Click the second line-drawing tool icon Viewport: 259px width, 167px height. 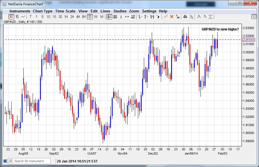[146, 17]
